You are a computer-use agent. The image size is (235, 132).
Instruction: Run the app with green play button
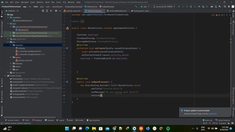pyautogui.click(x=179, y=7)
